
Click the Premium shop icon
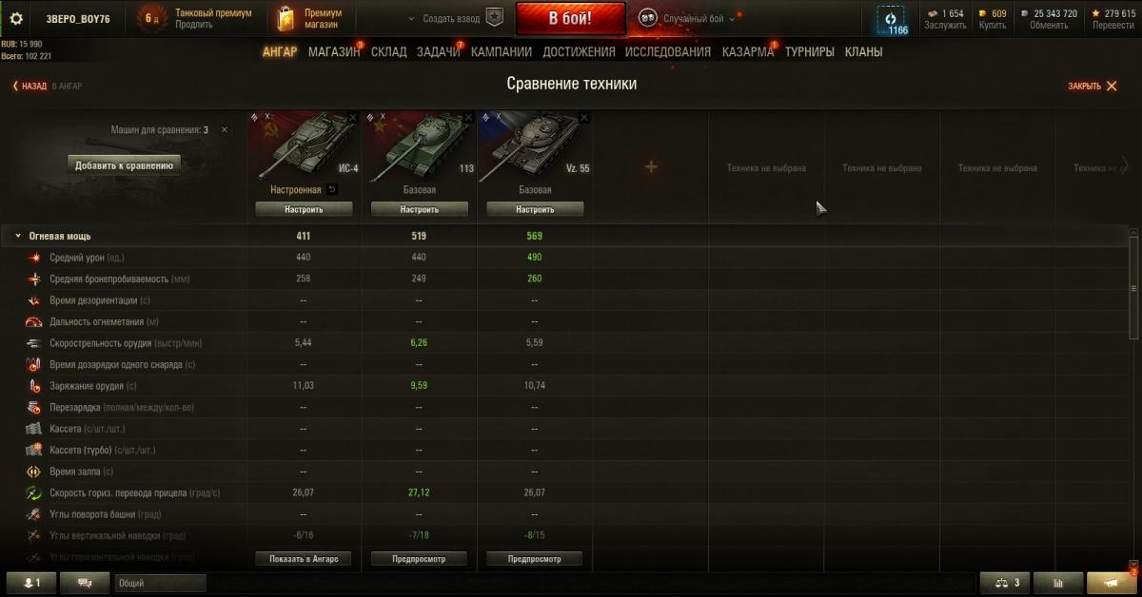click(285, 18)
